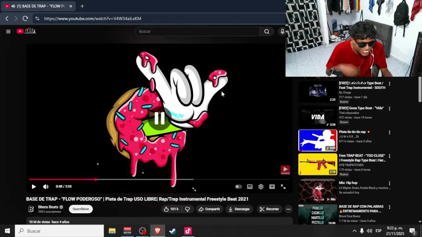Screen dimensions: 422x237
Task: Click the Descargar download button
Action: click(239, 209)
